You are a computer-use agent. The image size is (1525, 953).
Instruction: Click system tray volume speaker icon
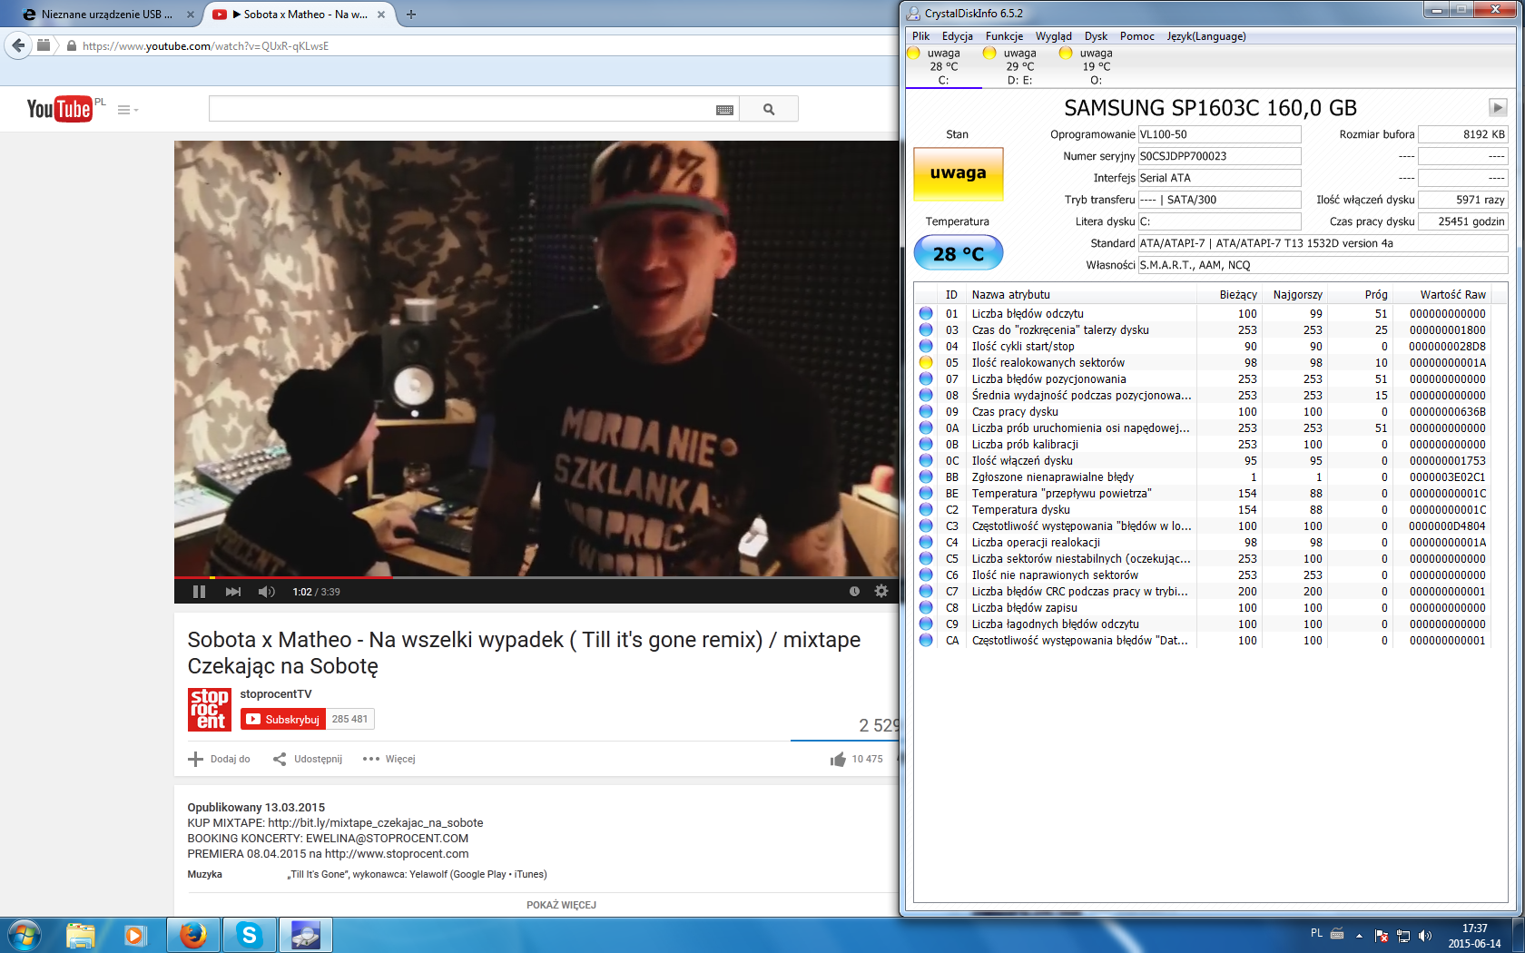point(1424,936)
